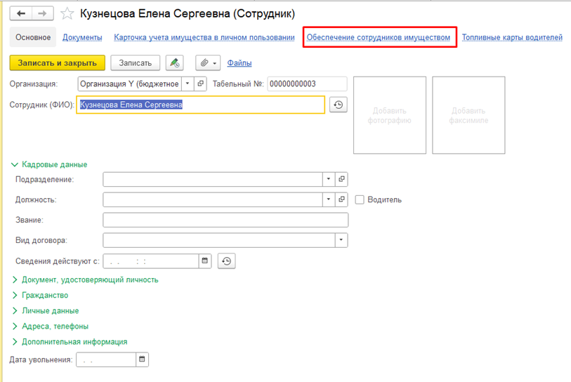Go back with the left arrow button
The height and width of the screenshot is (382, 571).
[21, 13]
